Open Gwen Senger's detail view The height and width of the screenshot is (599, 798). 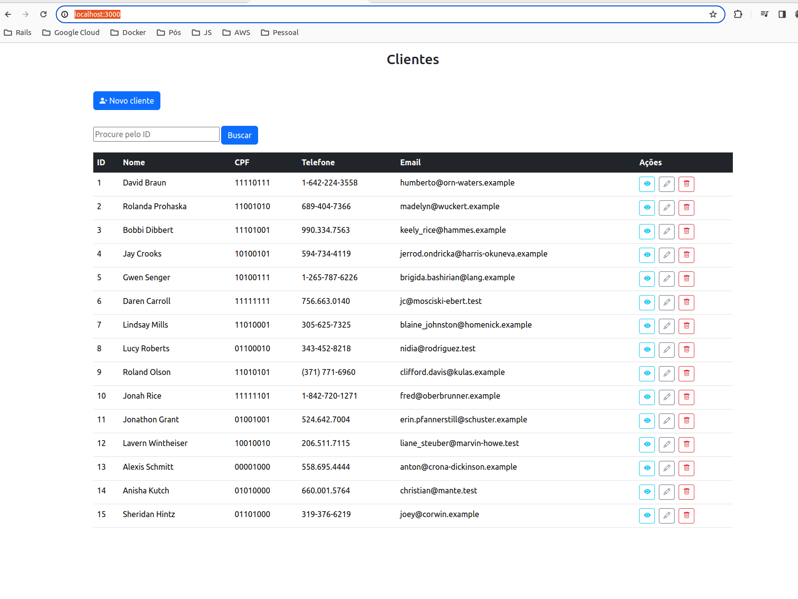pyautogui.click(x=646, y=279)
